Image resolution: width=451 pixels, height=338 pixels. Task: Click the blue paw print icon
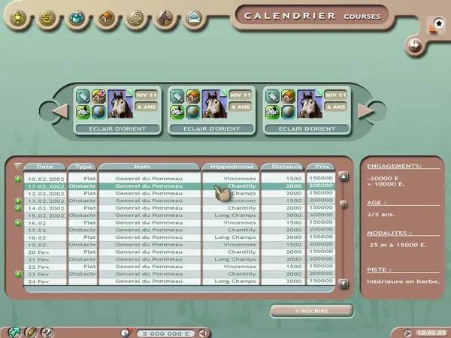[76, 17]
